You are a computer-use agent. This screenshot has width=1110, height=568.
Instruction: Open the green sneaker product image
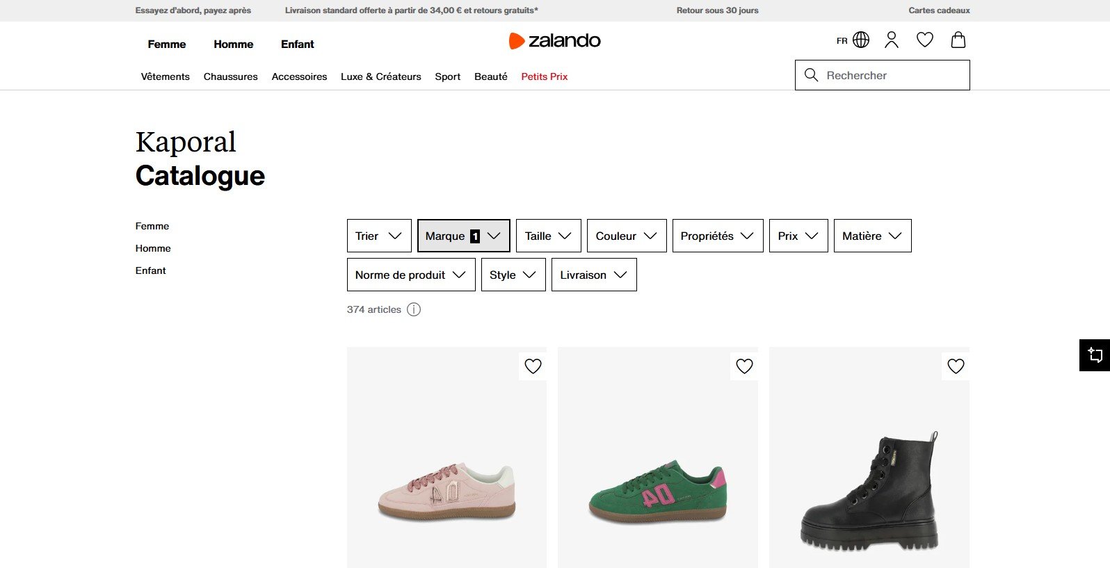(x=657, y=487)
